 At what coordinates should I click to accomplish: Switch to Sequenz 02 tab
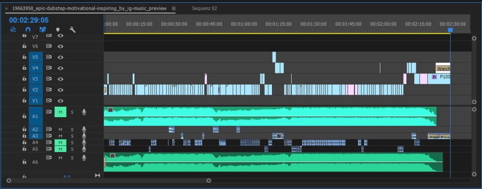coord(204,8)
